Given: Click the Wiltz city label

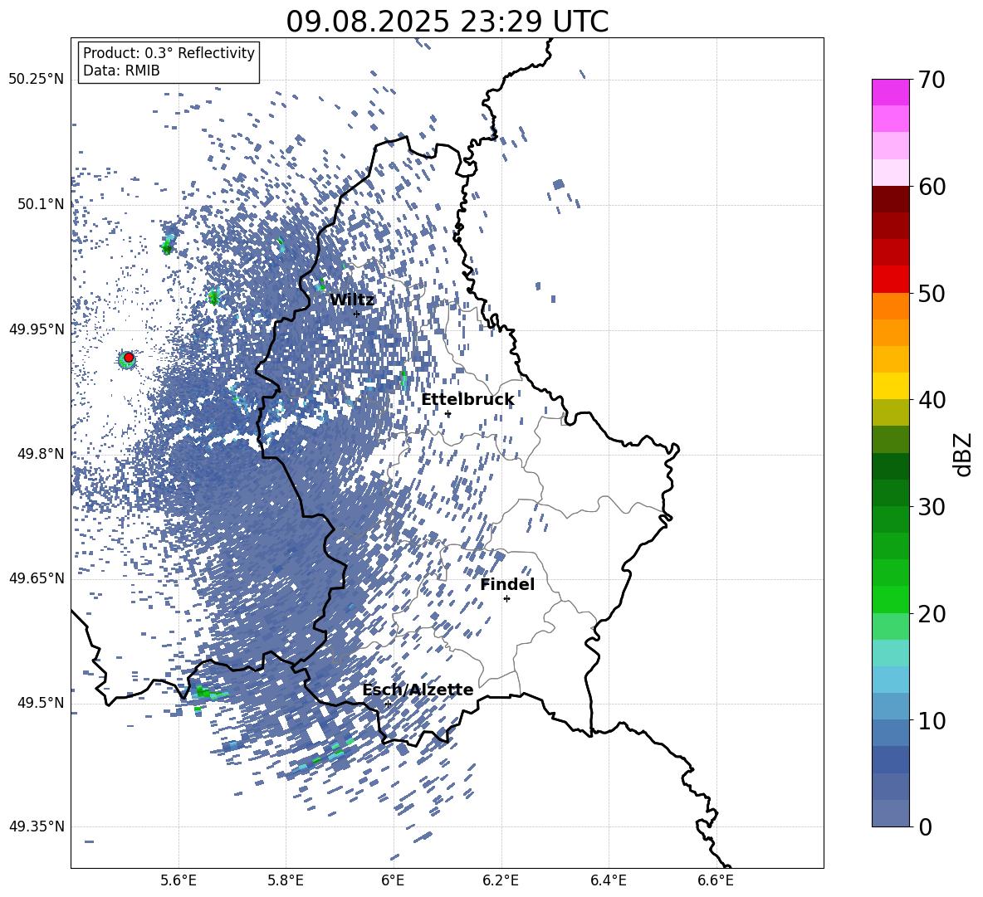Looking at the screenshot, I should (x=352, y=300).
